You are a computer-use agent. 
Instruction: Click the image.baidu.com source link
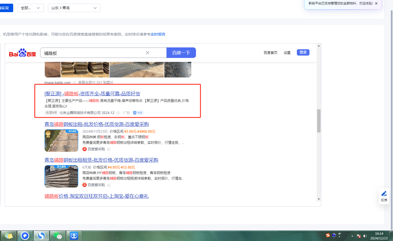tap(57, 83)
